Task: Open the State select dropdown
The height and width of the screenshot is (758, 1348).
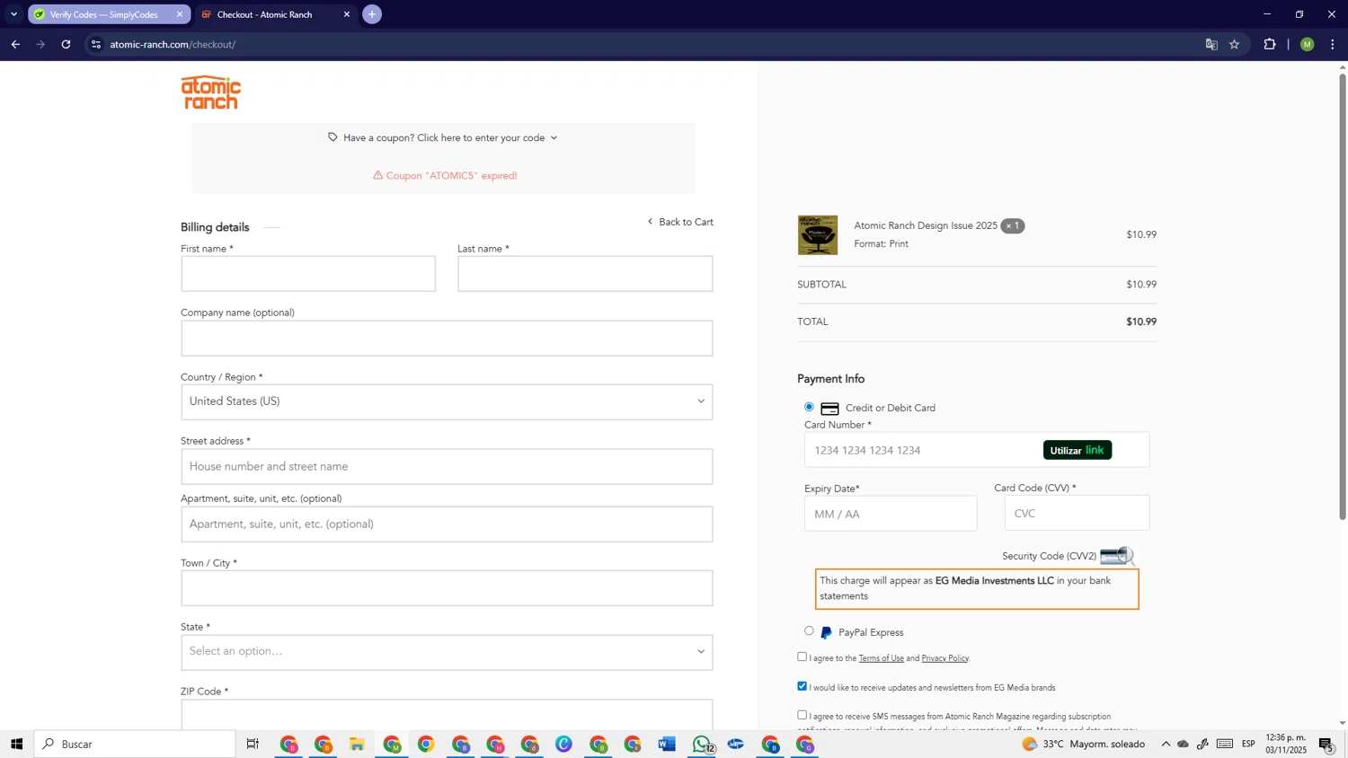Action: coord(447,652)
